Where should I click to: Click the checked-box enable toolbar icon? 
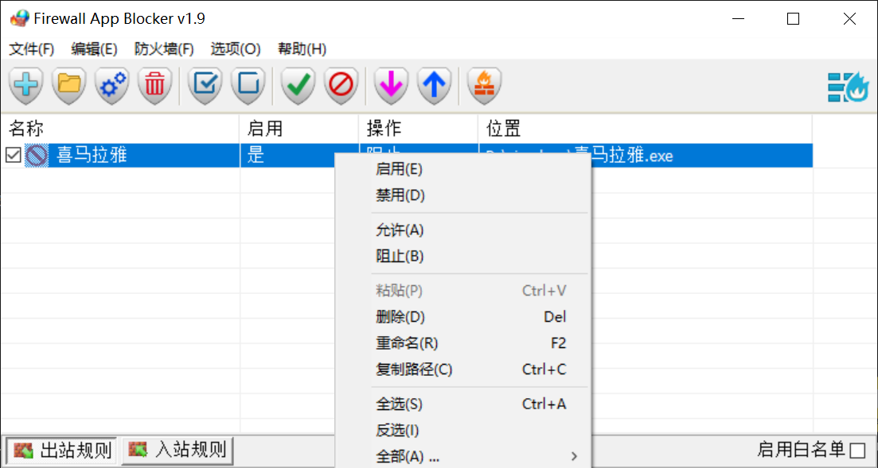(x=205, y=86)
